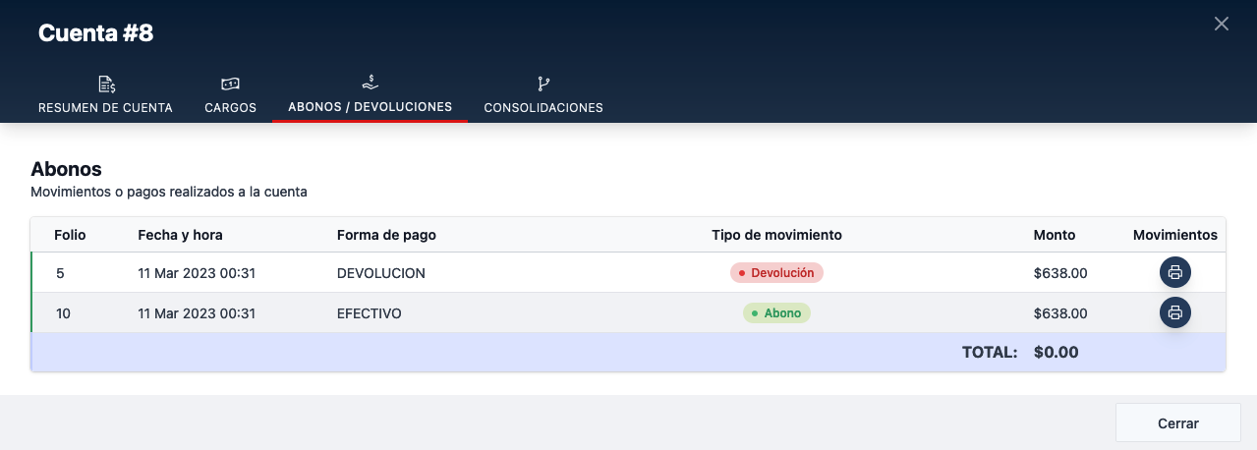Click the hand-with-coin icon above Abonos / Devoluciones
Screen dimensions: 1257x450
pyautogui.click(x=370, y=83)
